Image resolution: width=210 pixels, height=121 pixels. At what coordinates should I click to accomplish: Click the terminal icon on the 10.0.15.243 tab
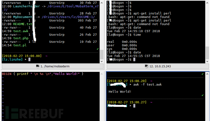pos(146,66)
